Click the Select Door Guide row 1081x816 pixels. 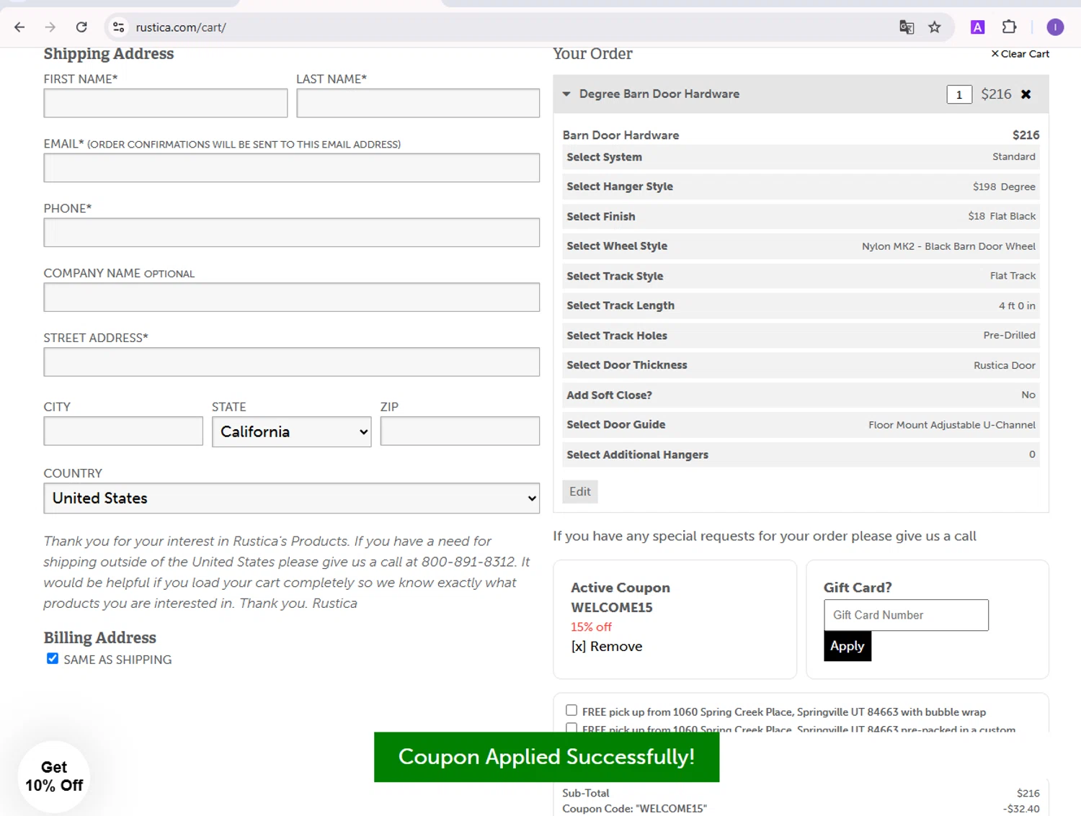point(801,425)
